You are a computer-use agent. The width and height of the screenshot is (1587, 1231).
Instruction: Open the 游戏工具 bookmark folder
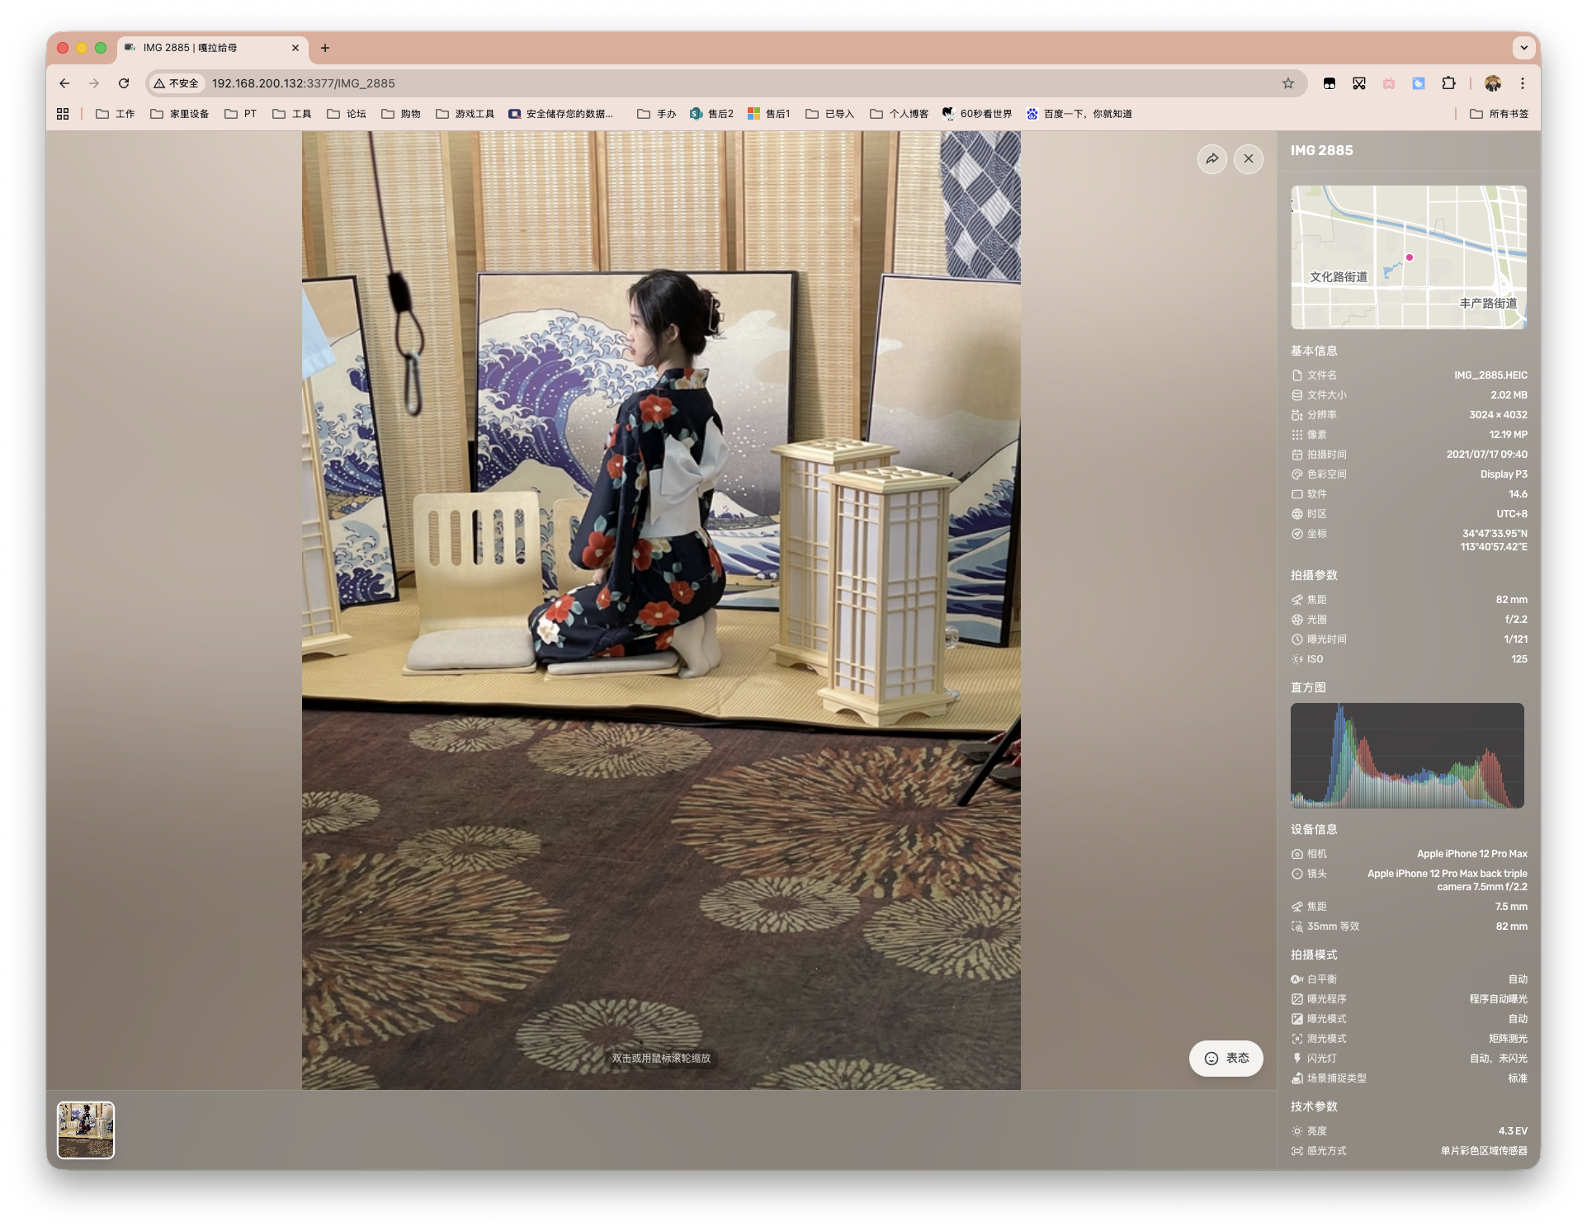[465, 114]
